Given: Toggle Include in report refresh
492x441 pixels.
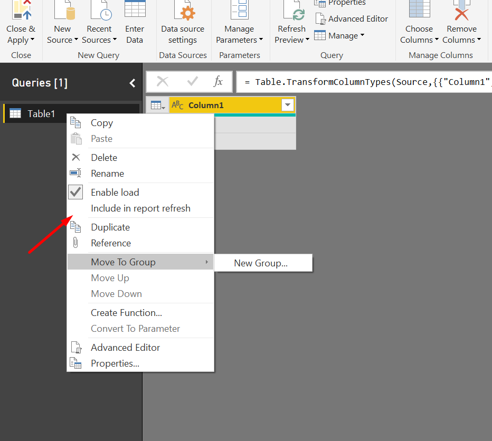Looking at the screenshot, I should (140, 208).
